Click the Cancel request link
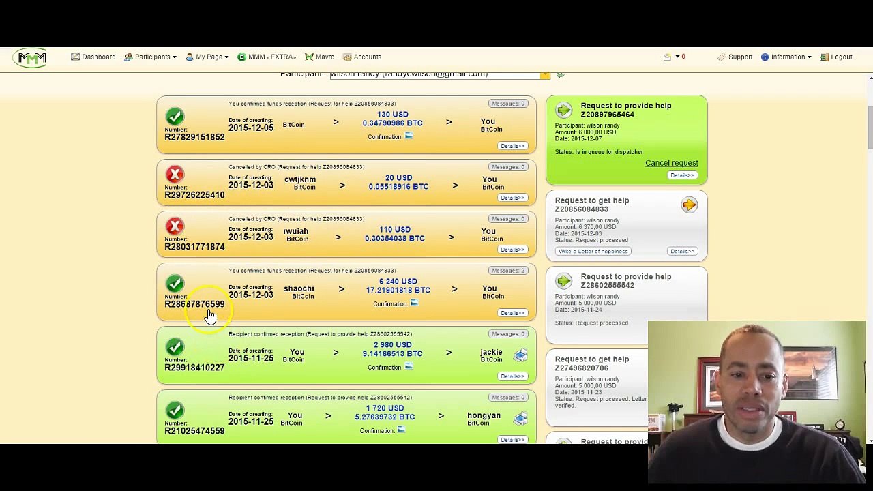The height and width of the screenshot is (491, 873). tap(672, 163)
